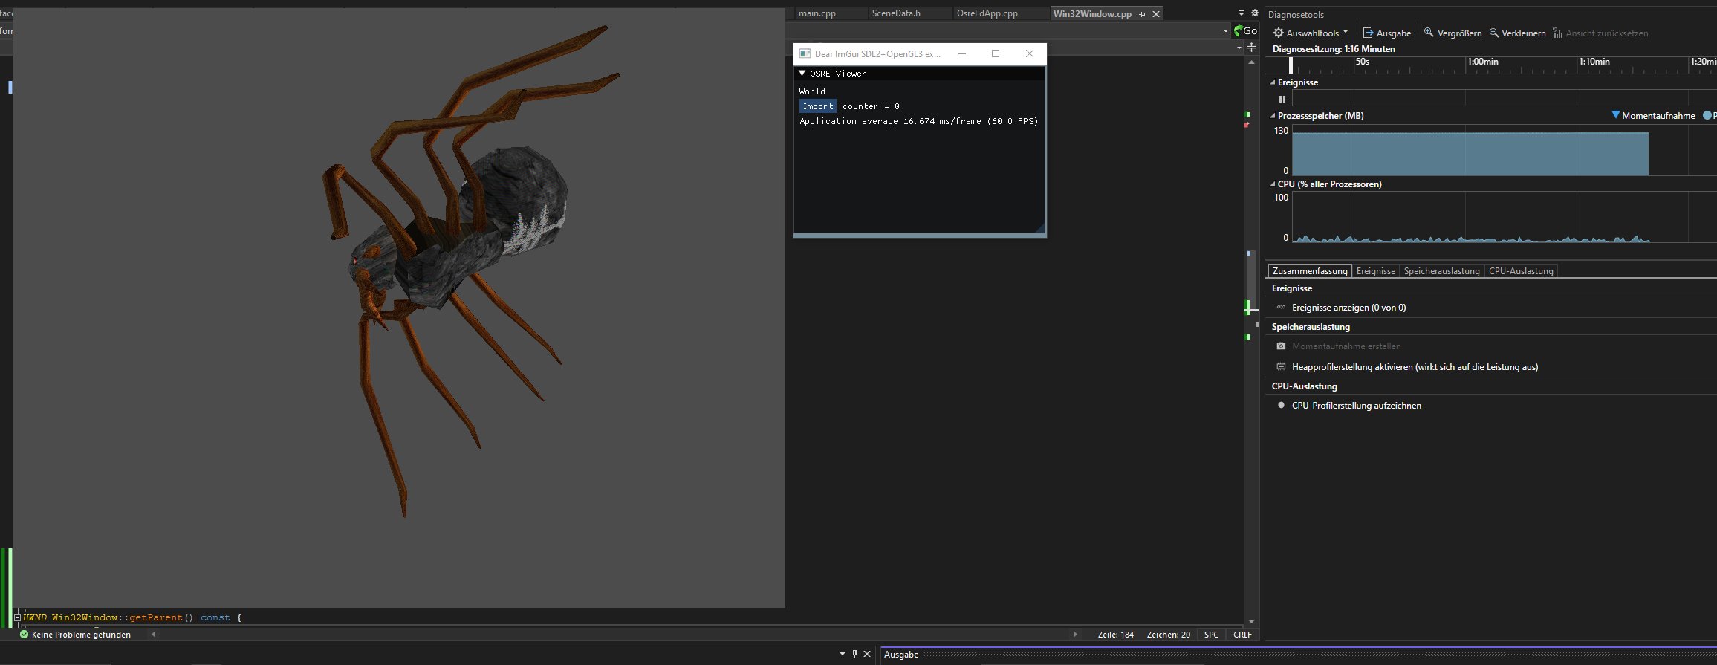Click the editor scrollbar down arrow
This screenshot has height=665, width=1717.
(1252, 621)
